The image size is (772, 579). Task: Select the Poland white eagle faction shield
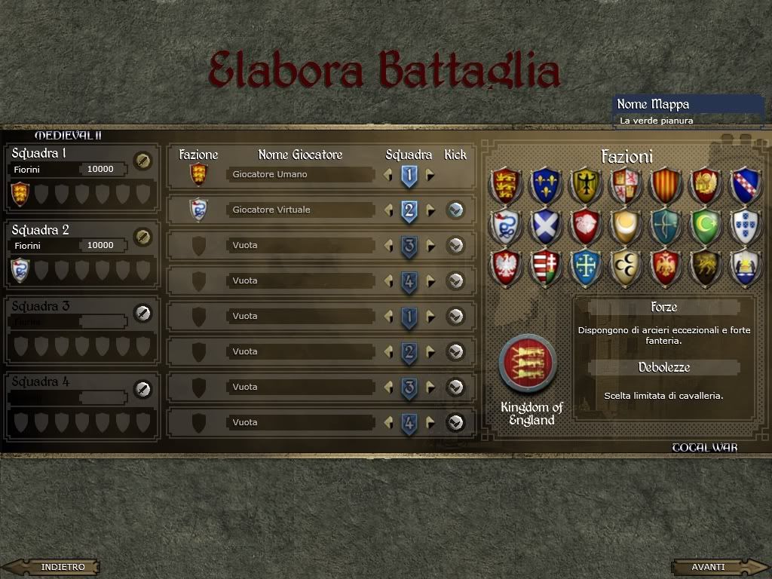pos(505,268)
